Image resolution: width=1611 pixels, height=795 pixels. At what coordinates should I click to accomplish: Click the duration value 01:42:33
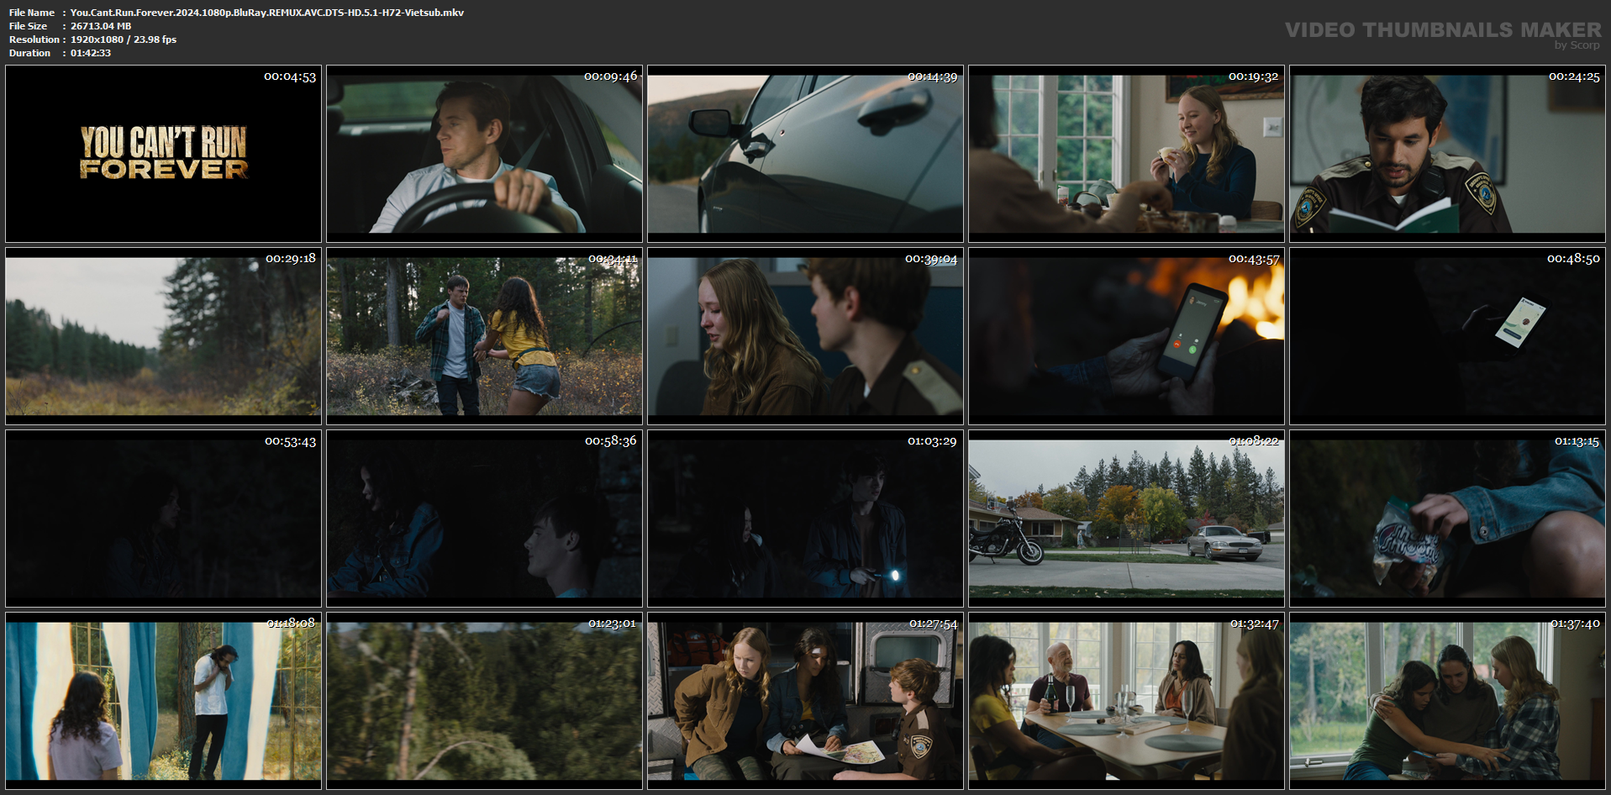pos(91,53)
